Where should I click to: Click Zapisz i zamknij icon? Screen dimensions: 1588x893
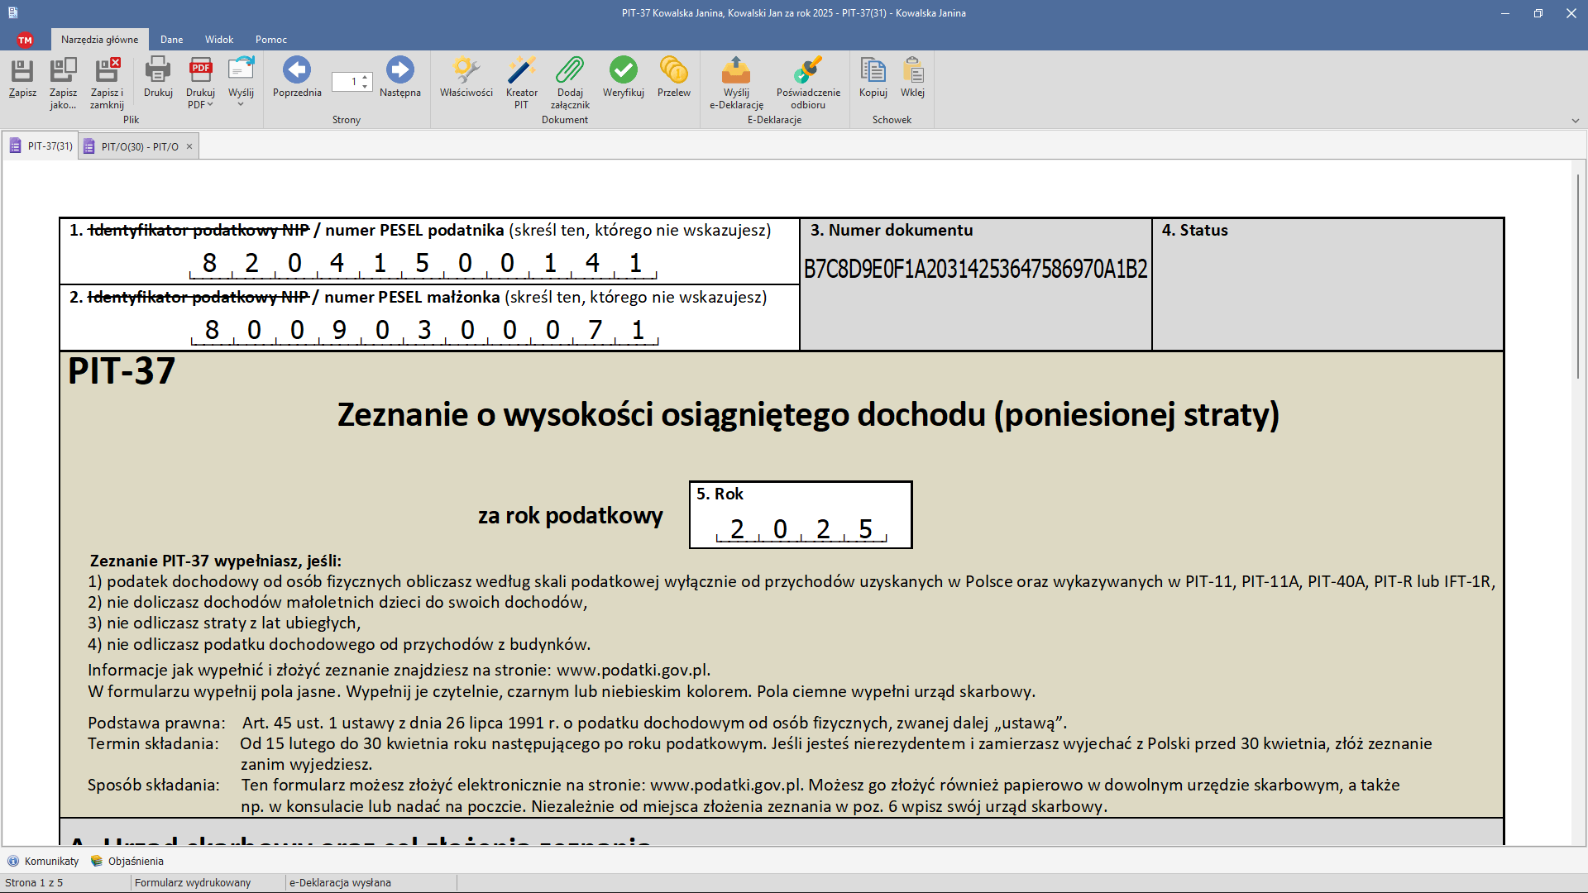point(107,83)
